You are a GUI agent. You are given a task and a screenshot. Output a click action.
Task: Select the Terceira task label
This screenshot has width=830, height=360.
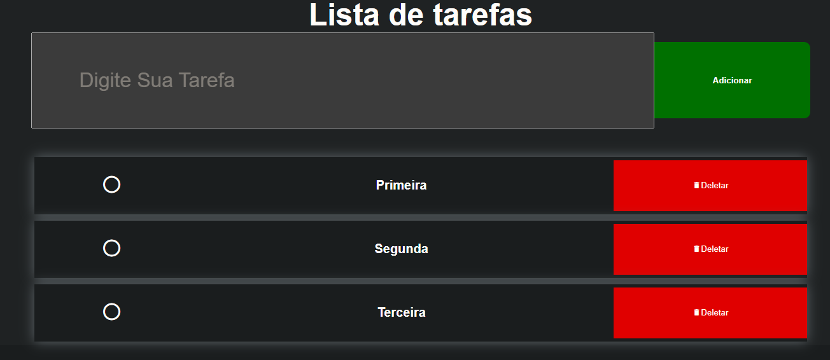click(x=401, y=312)
